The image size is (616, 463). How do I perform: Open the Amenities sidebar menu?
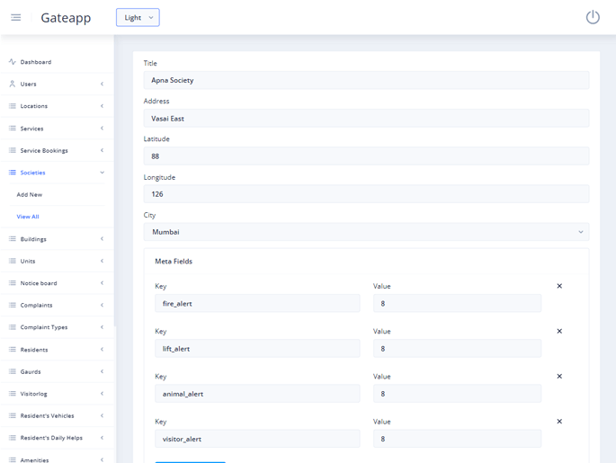[x=58, y=458]
